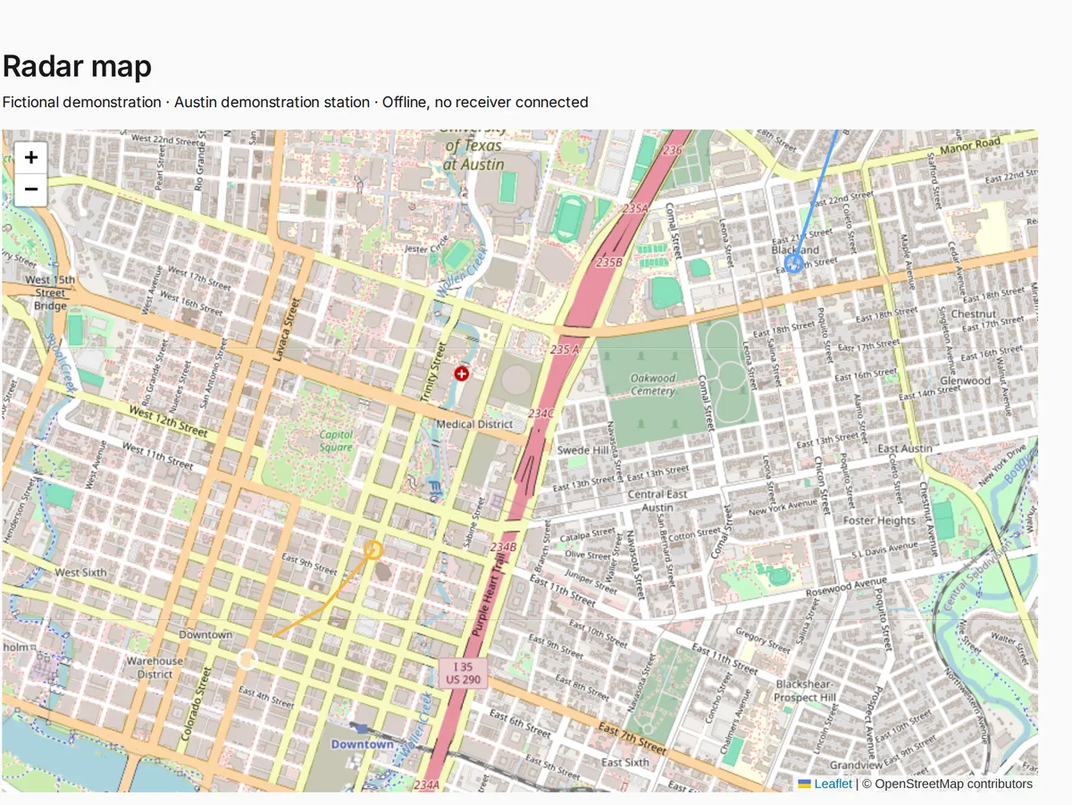Open the Leaflet attribution link

825,784
